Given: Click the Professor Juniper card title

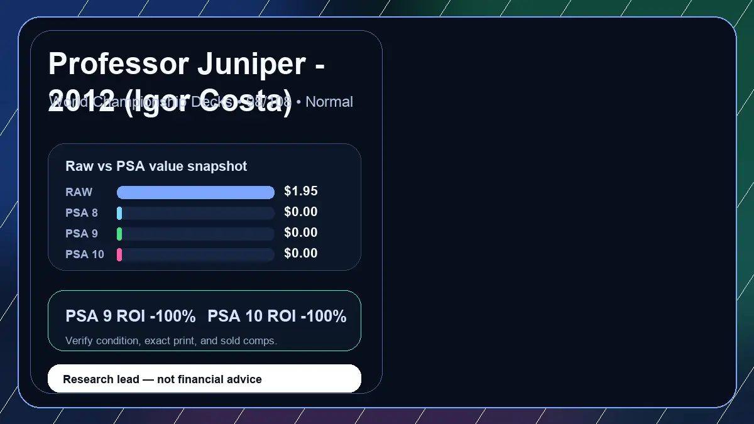Looking at the screenshot, I should coord(187,82).
